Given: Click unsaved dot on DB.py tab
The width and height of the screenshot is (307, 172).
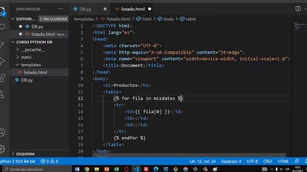Looking at the screenshot, I should coord(105,9).
